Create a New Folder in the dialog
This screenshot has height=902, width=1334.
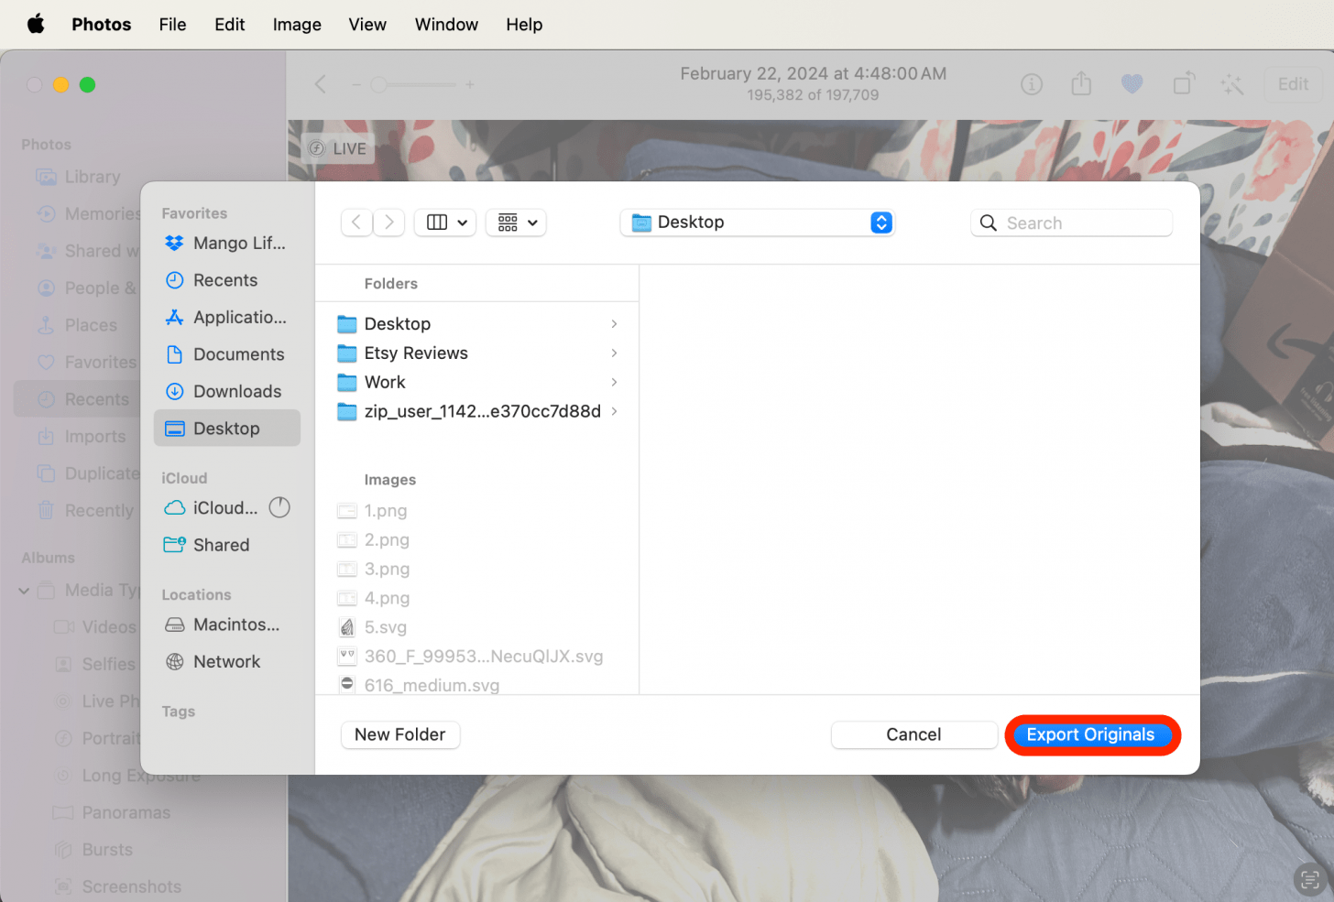click(x=400, y=734)
